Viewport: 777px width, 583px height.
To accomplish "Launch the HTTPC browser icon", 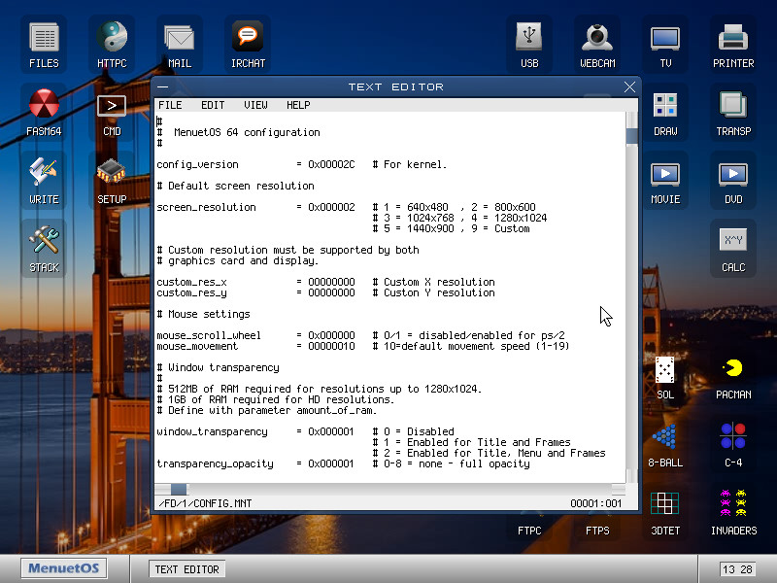I will pos(112,39).
